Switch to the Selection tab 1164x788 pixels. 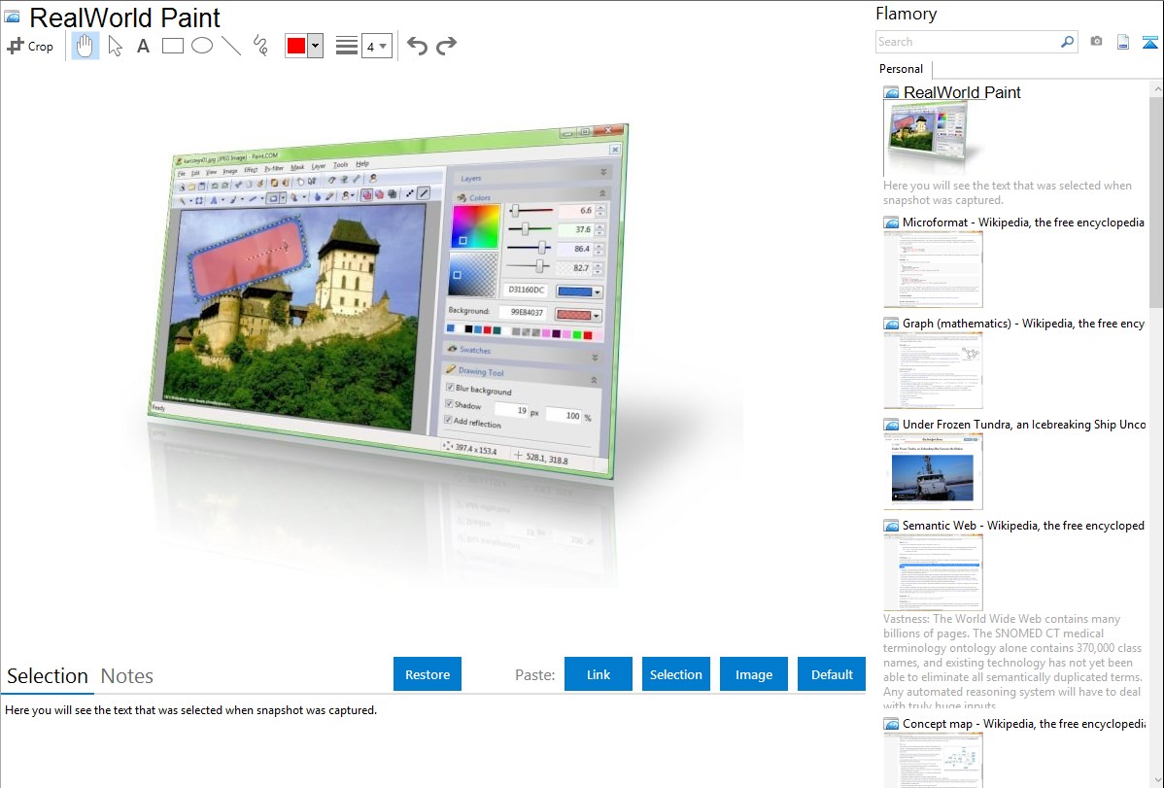[x=48, y=676]
